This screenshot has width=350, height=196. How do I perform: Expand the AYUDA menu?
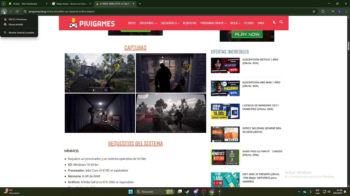(x=235, y=23)
